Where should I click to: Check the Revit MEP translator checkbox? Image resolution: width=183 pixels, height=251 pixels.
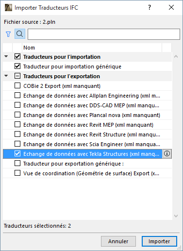[17, 124]
